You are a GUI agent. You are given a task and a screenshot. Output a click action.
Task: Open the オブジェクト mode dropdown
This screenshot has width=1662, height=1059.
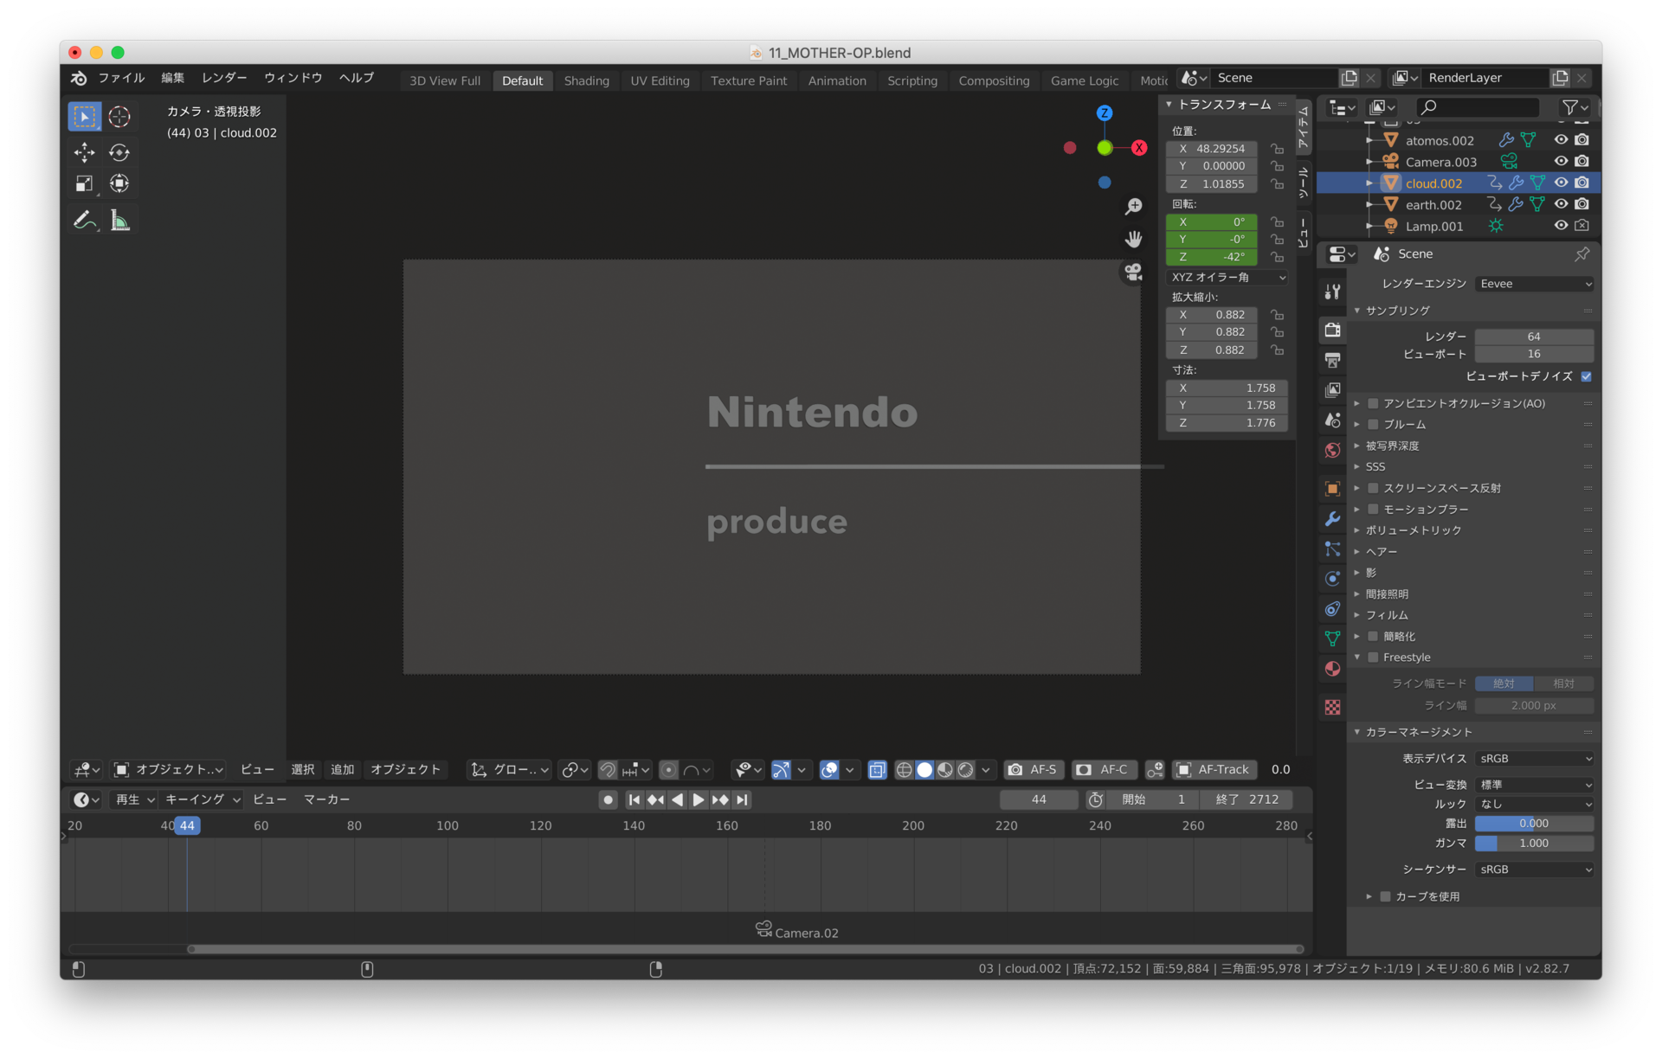170,769
